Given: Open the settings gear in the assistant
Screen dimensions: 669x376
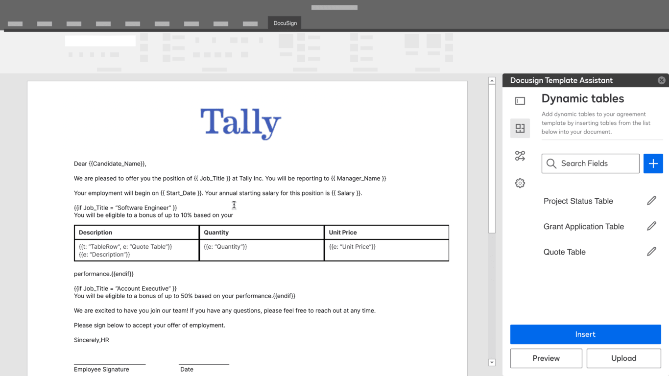Looking at the screenshot, I should pyautogui.click(x=520, y=183).
